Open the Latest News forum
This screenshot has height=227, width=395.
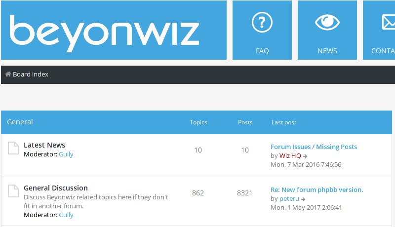click(x=44, y=145)
